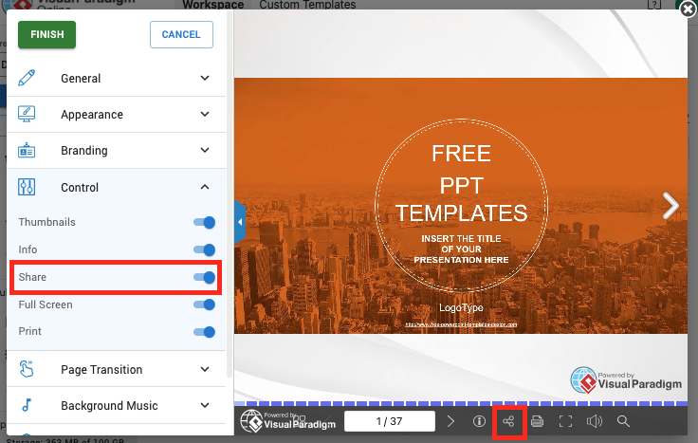Image resolution: width=698 pixels, height=443 pixels.
Task: Mute sound with the speaker icon
Action: pyautogui.click(x=595, y=421)
